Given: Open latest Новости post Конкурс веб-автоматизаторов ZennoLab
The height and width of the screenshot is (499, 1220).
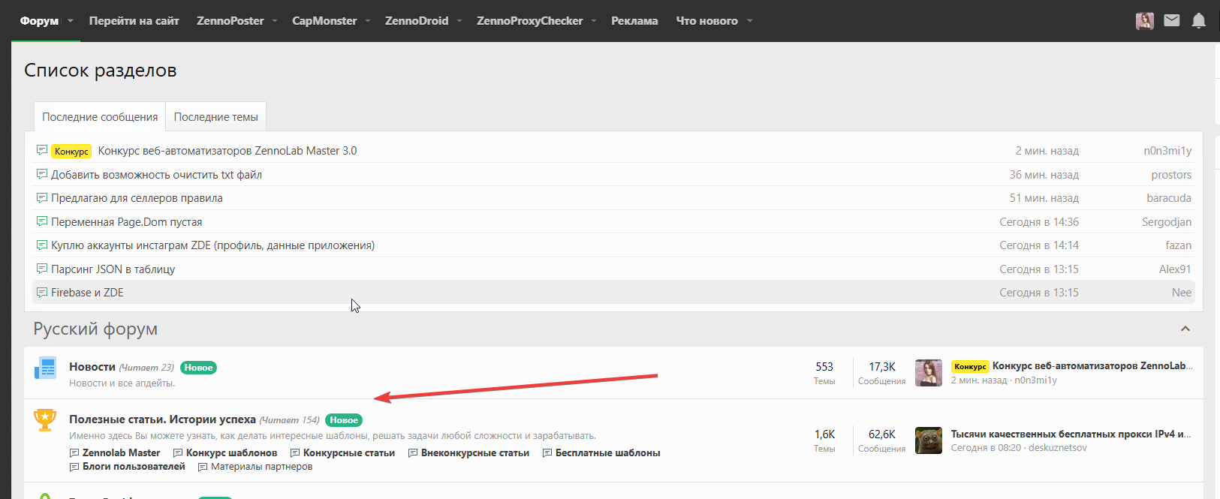Looking at the screenshot, I should tap(1092, 366).
